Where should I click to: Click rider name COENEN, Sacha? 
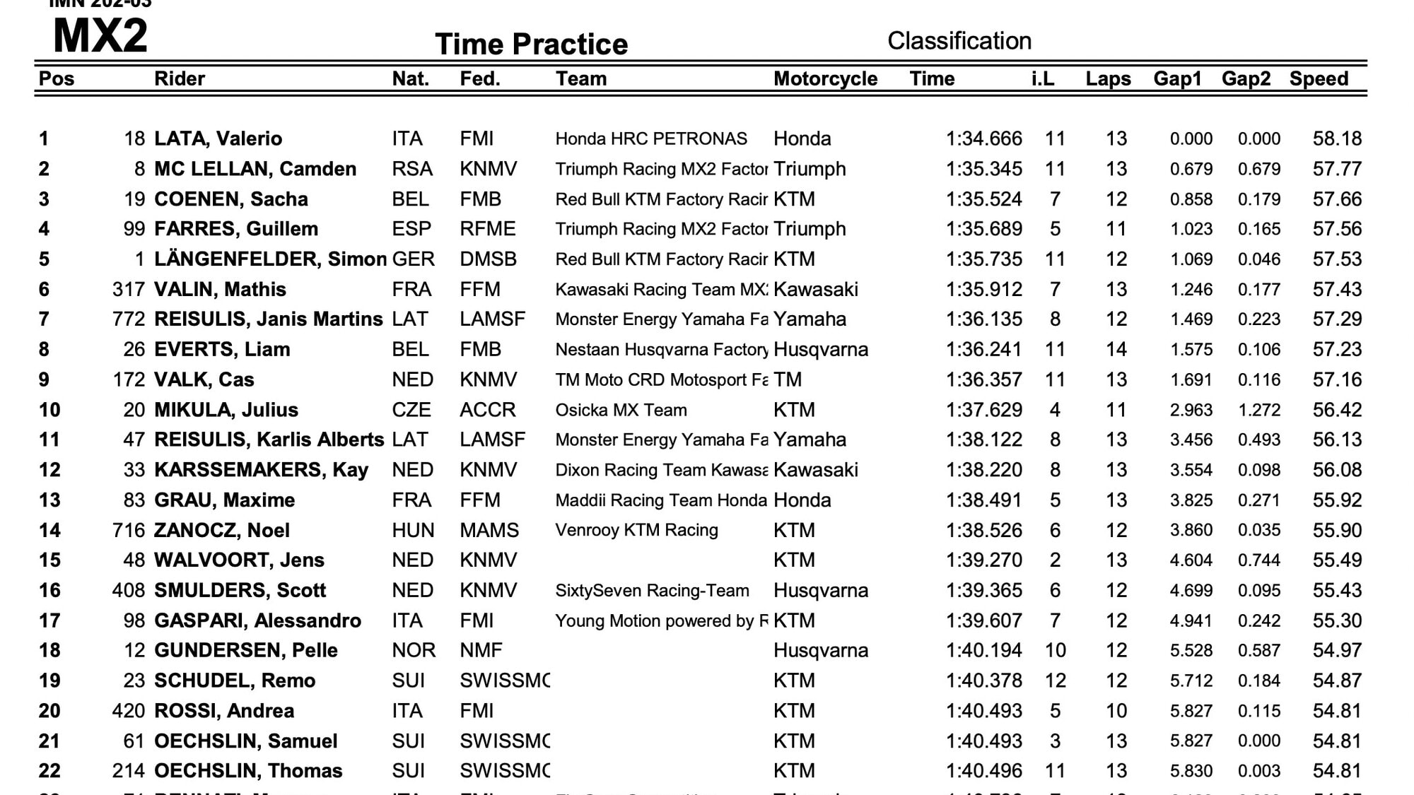231,199
